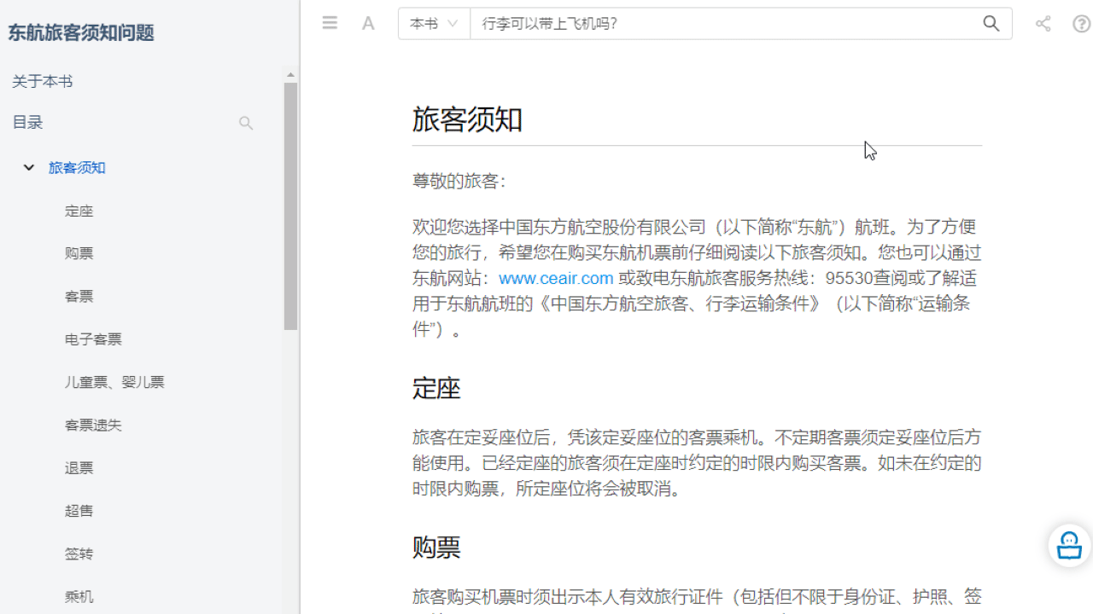Image resolution: width=1093 pixels, height=614 pixels.
Task: Go to 签转 section in sidebar
Action: (x=79, y=553)
